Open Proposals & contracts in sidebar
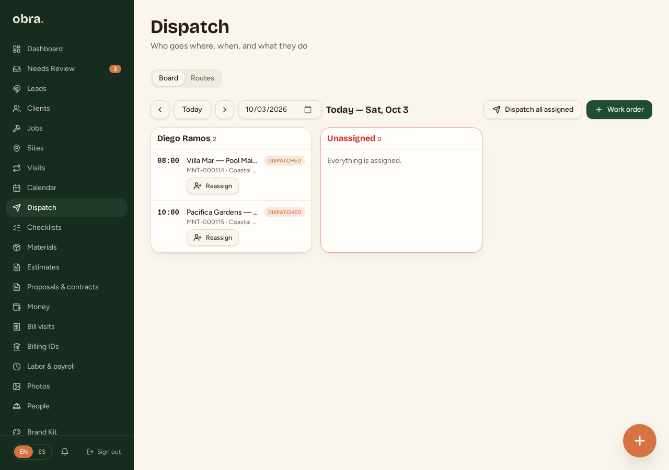The width and height of the screenshot is (669, 470). (67, 287)
